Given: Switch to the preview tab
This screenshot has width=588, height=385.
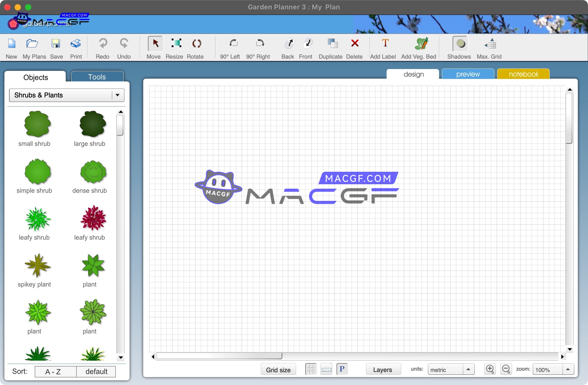Looking at the screenshot, I should [468, 74].
